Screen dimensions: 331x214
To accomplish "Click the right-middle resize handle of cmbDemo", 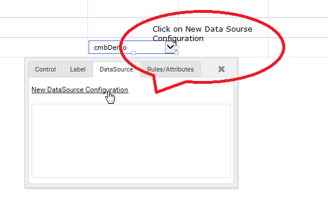I will (176, 47).
